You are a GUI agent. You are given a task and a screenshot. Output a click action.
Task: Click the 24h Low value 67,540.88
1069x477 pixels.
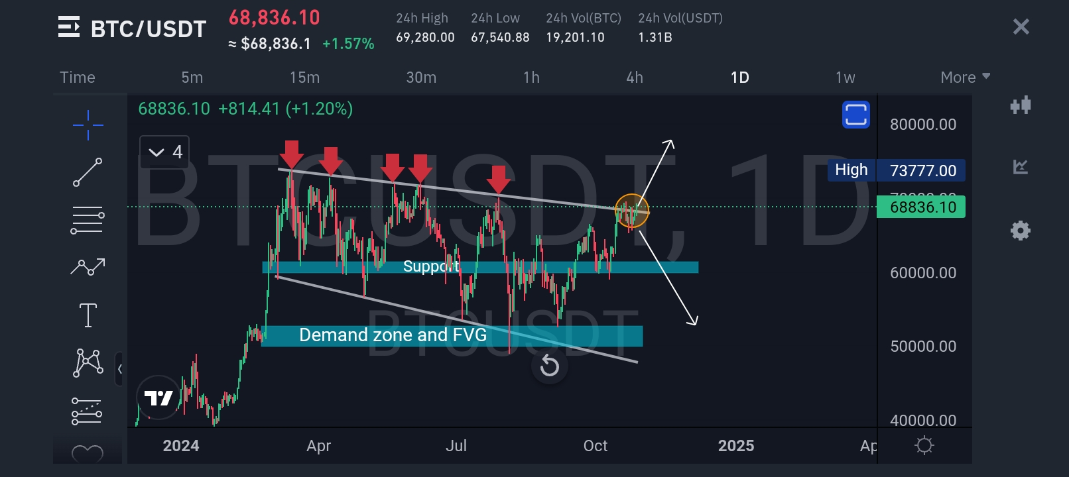500,38
